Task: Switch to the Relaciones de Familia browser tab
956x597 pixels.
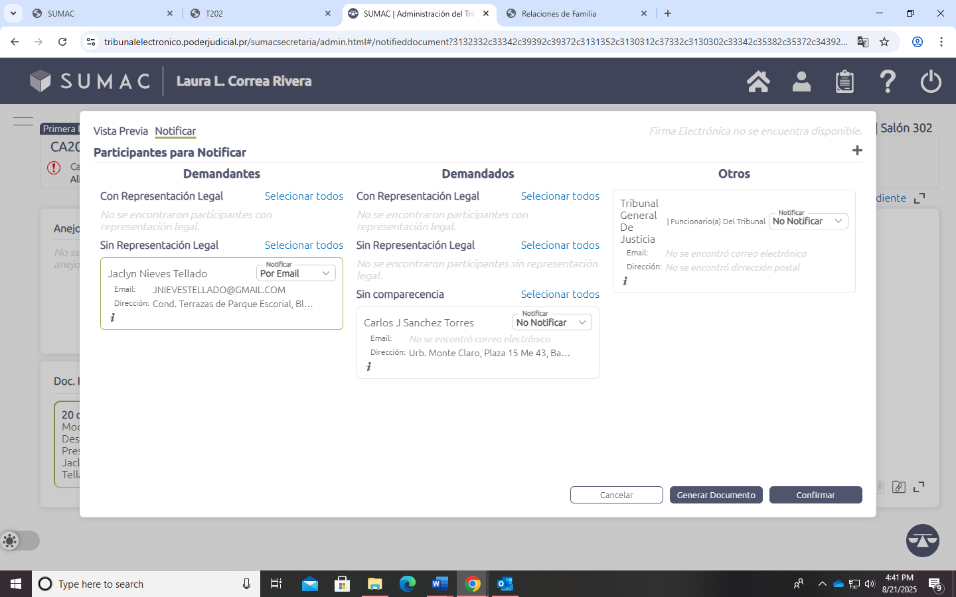Action: click(576, 13)
